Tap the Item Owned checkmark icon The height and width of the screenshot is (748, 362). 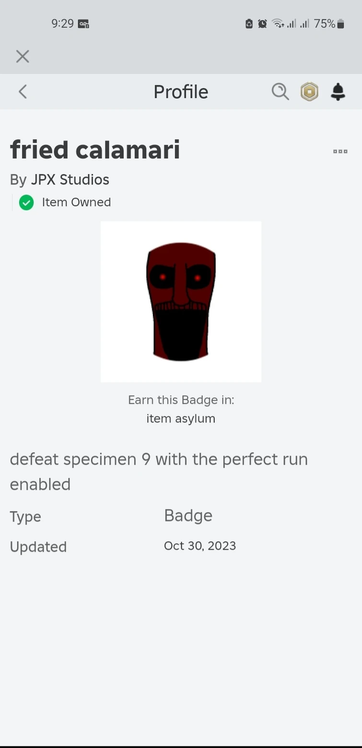coord(26,202)
